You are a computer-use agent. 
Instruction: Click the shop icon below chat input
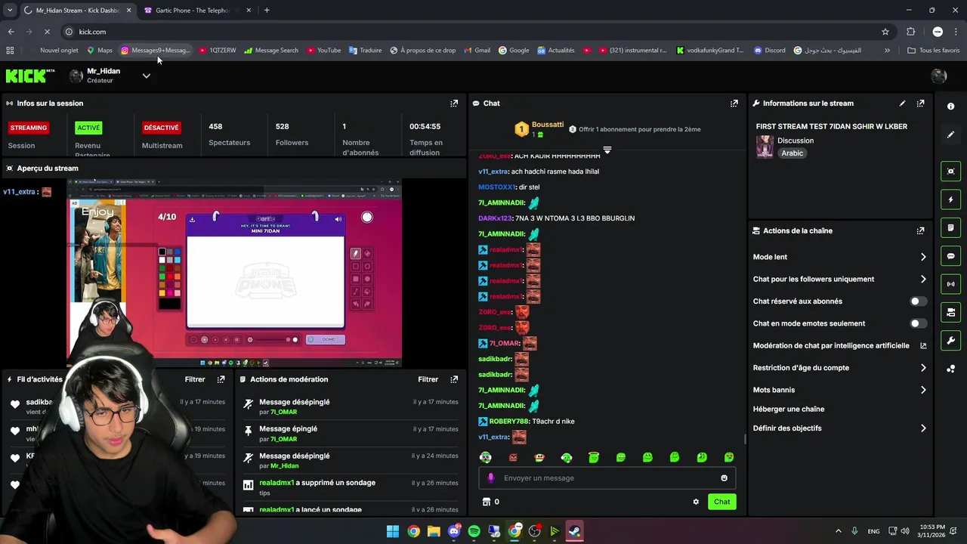[486, 502]
